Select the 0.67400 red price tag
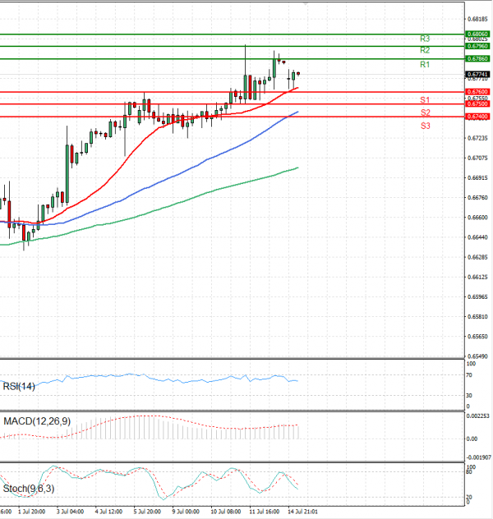The width and height of the screenshot is (493, 519). pos(477,117)
